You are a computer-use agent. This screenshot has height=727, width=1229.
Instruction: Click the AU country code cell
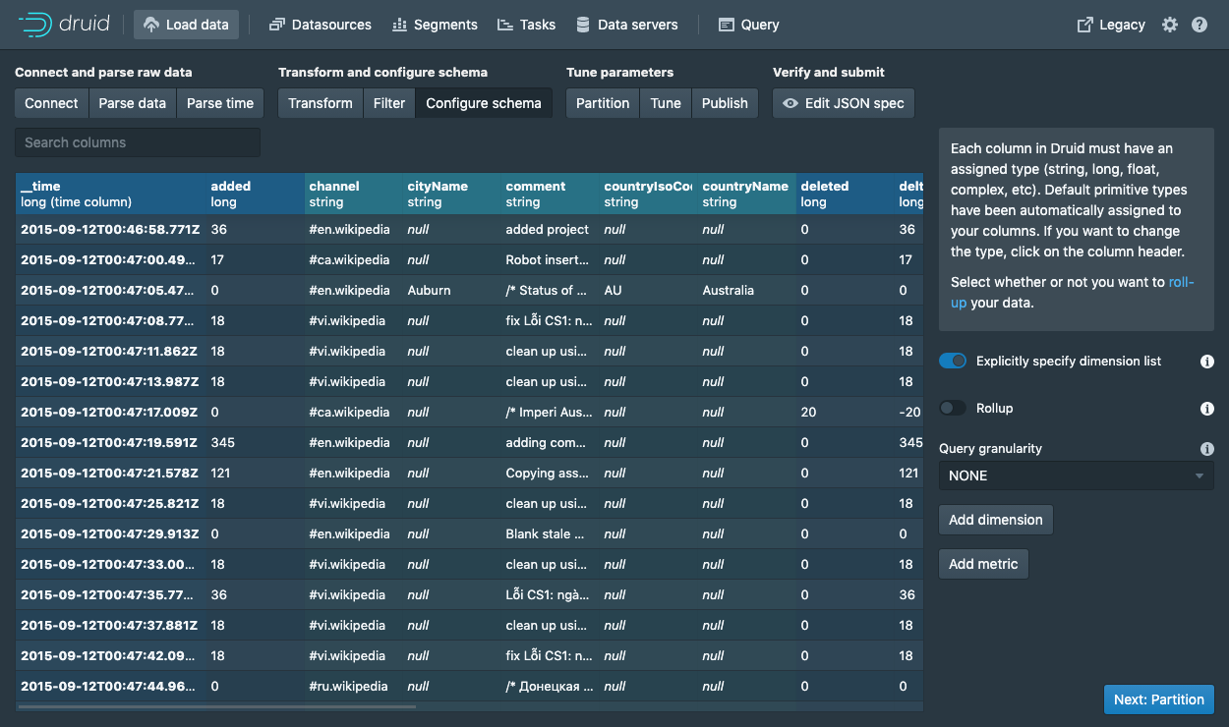pos(649,291)
